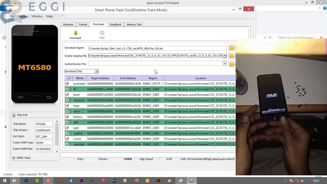The width and height of the screenshot is (327, 184).
Task: Click the End Address column header
Action: [x=128, y=78]
